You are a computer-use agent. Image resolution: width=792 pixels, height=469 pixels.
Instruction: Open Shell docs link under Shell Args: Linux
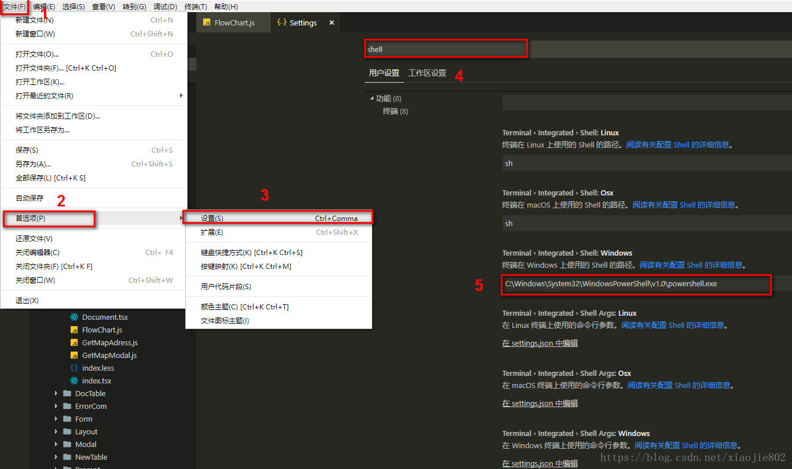pyautogui.click(x=673, y=325)
